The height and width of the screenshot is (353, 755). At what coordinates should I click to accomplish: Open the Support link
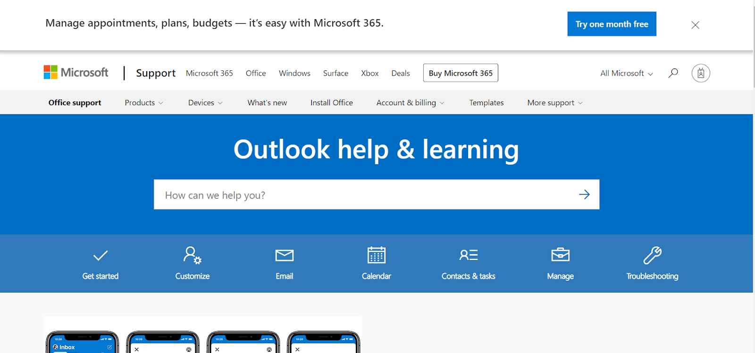coord(156,73)
